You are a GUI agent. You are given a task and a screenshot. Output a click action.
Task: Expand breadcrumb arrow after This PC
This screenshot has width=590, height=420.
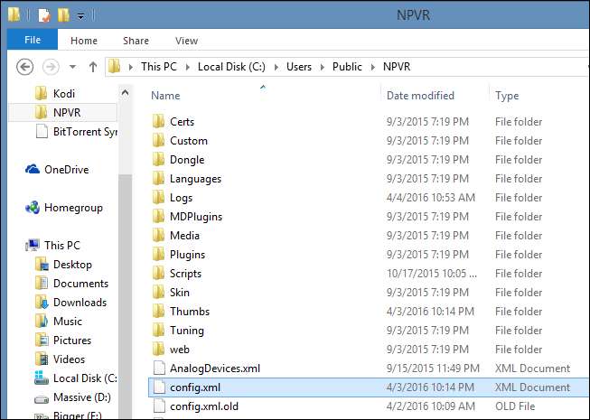click(x=187, y=68)
